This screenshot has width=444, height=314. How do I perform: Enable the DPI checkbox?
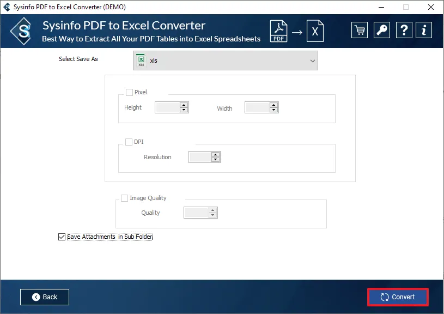129,142
